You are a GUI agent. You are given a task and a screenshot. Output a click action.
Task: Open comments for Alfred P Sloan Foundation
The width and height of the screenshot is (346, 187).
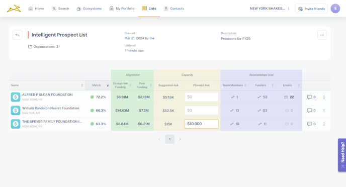311,97
